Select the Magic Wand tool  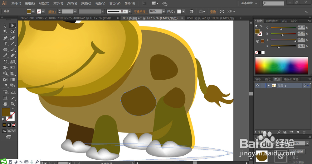click(5, 31)
